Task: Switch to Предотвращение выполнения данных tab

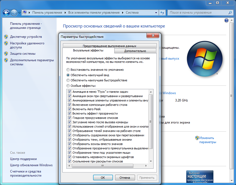Action: coord(110,46)
